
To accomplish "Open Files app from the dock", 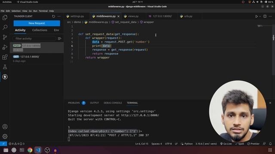I will click(x=6, y=150).
